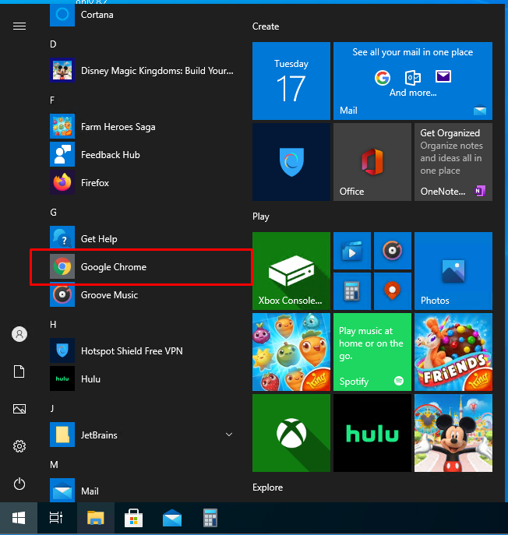The height and width of the screenshot is (535, 508).
Task: Open the Xbox Console Companion tile
Action: pos(291,271)
